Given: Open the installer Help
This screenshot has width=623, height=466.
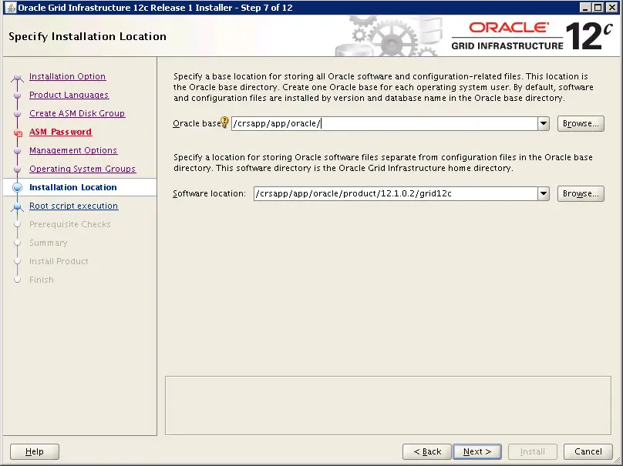Looking at the screenshot, I should tap(35, 451).
